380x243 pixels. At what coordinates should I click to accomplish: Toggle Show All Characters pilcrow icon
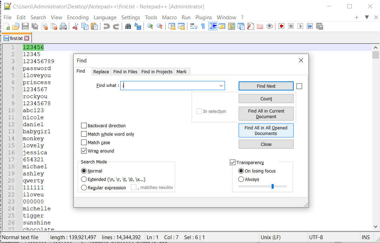203,26
